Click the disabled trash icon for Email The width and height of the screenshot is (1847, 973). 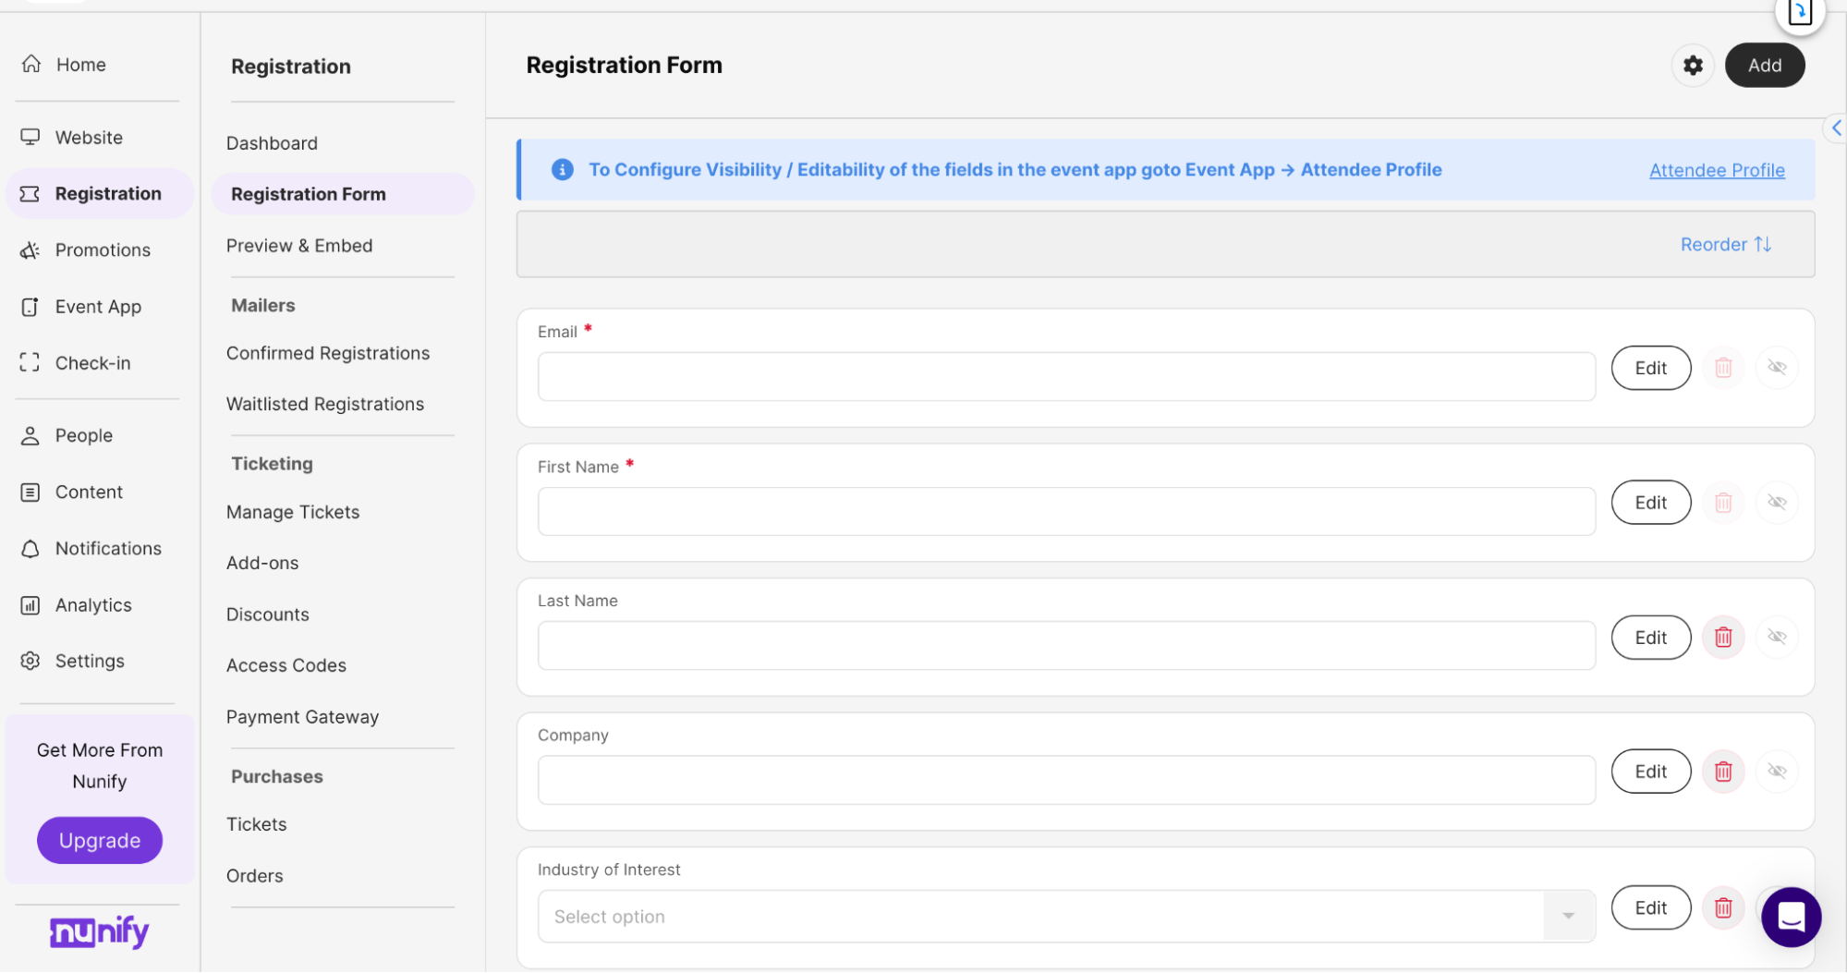point(1723,368)
